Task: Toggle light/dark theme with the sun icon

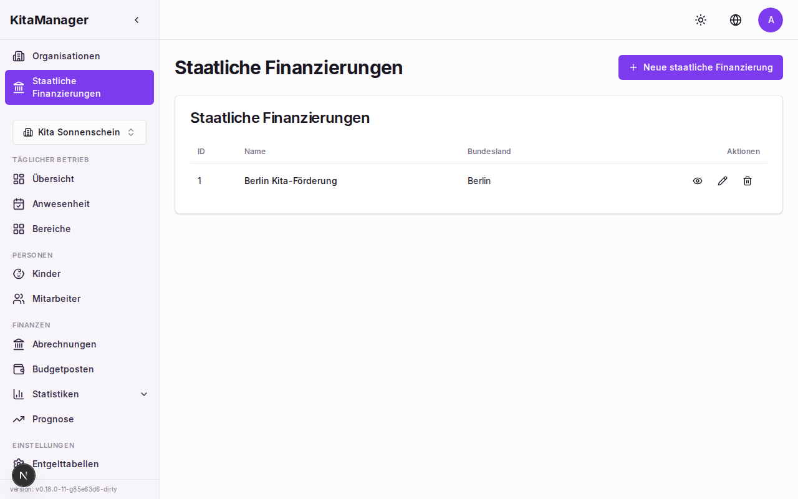Action: pyautogui.click(x=701, y=20)
